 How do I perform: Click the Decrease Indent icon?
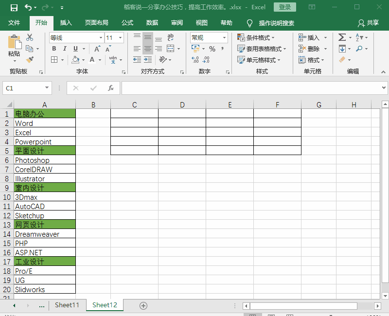[137, 59]
